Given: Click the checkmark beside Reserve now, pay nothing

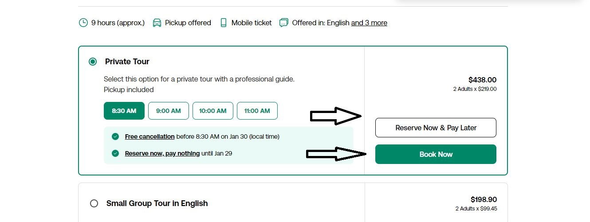Looking at the screenshot, I should [115, 153].
